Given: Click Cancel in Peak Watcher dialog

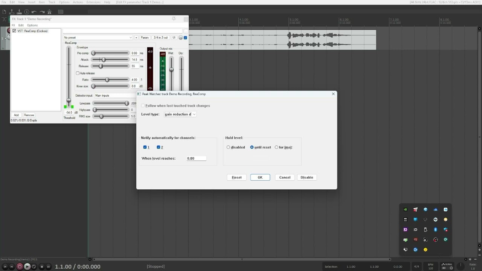Looking at the screenshot, I should (285, 177).
